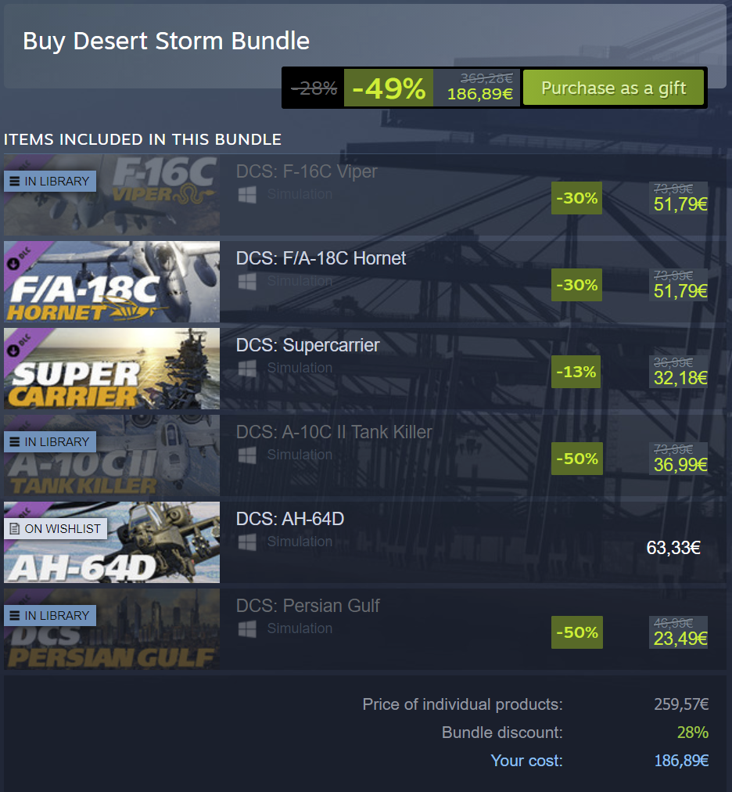Open the DCS: Supercarrier title link
The image size is (732, 792).
click(308, 345)
